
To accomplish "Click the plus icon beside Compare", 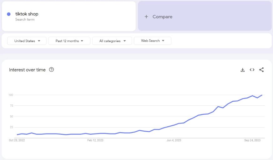I will coord(146,17).
